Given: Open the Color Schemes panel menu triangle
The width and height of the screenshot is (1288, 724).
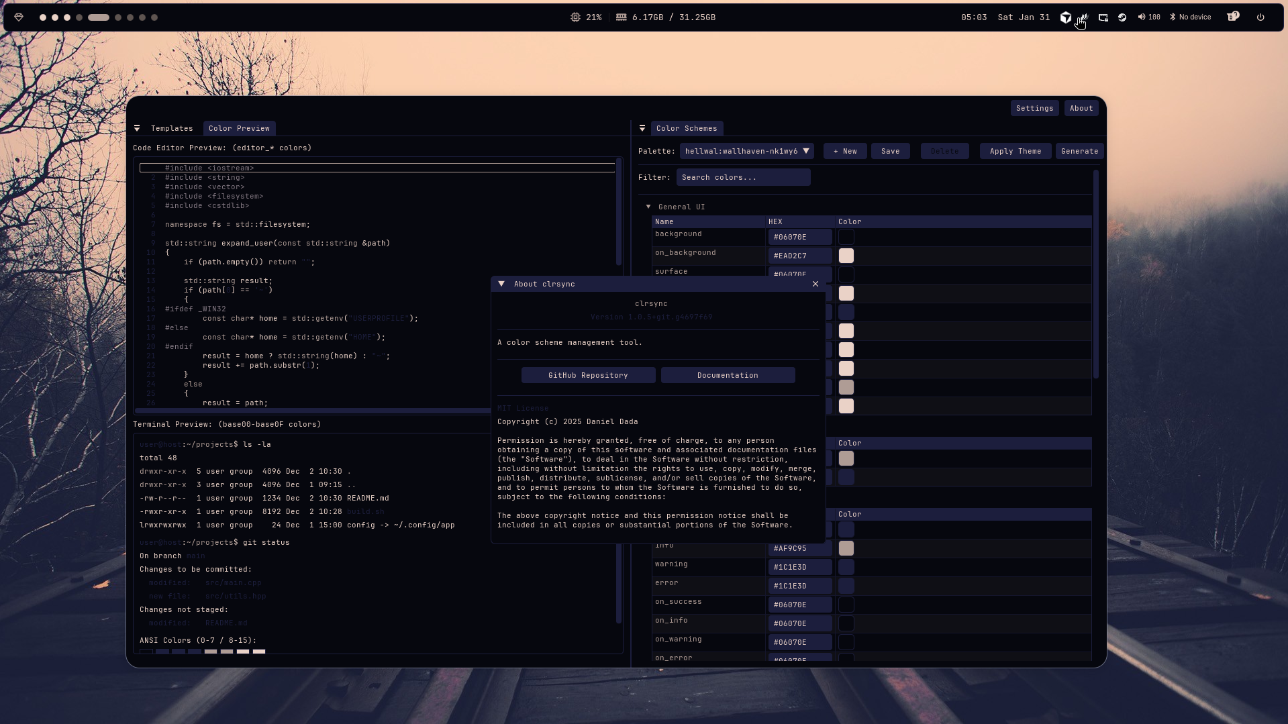Looking at the screenshot, I should [x=642, y=128].
